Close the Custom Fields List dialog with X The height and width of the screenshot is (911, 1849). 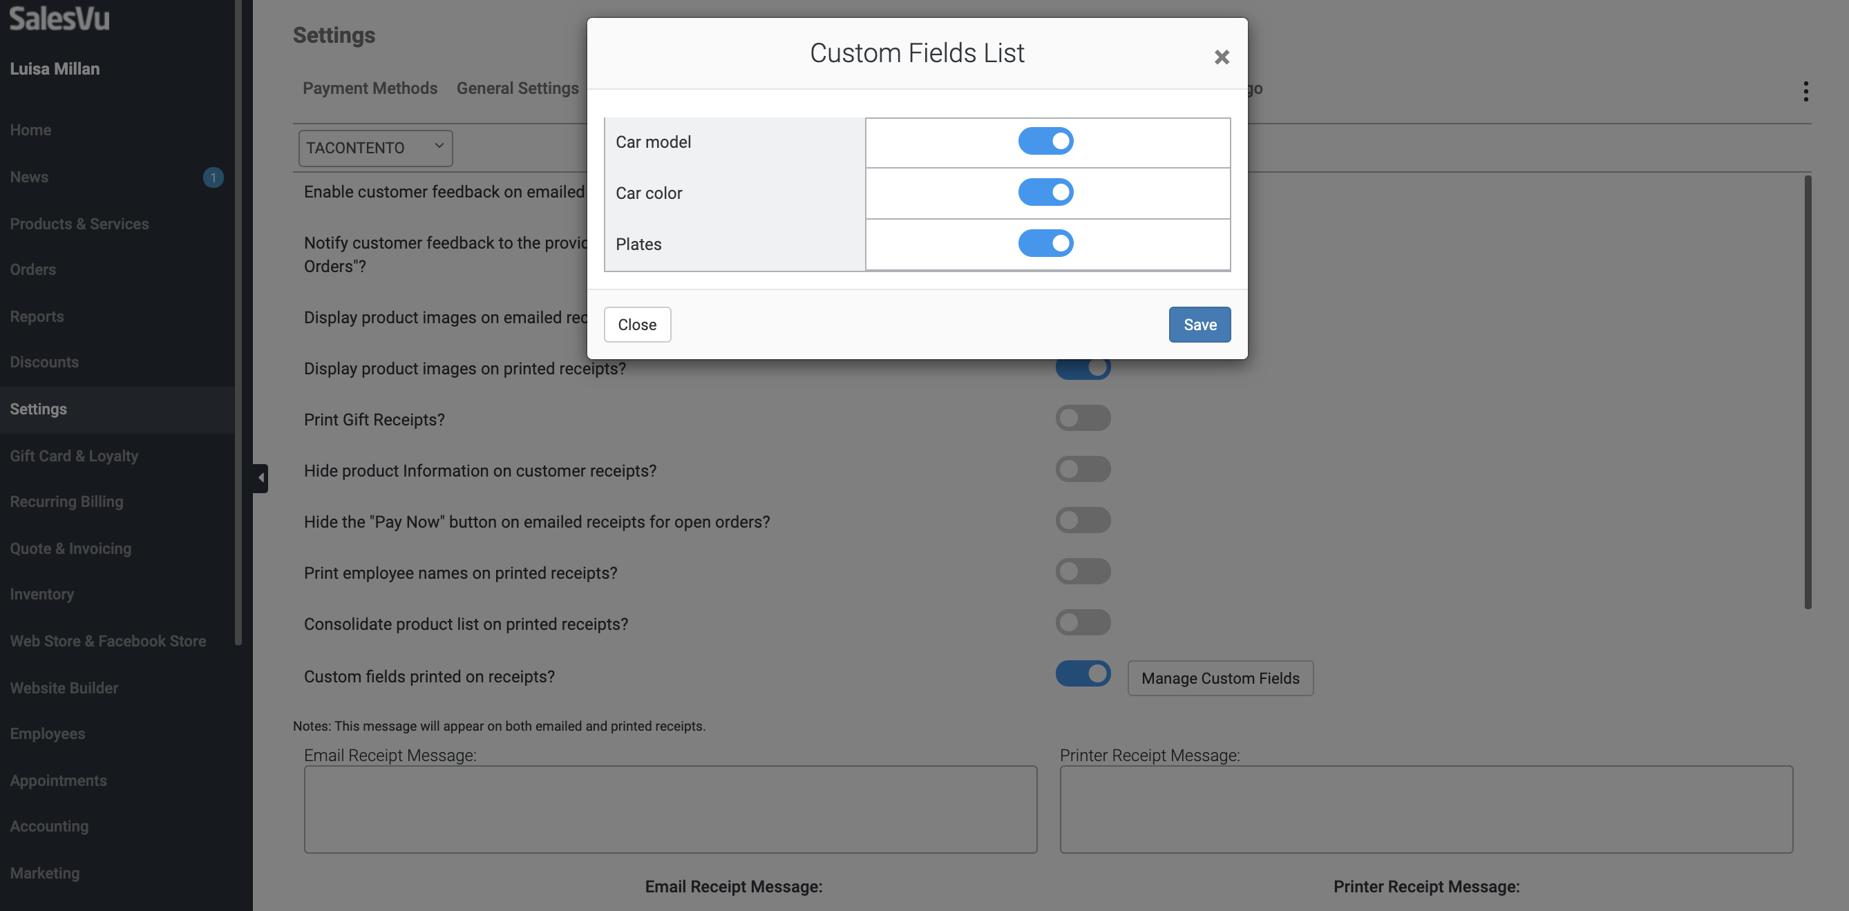click(1222, 57)
